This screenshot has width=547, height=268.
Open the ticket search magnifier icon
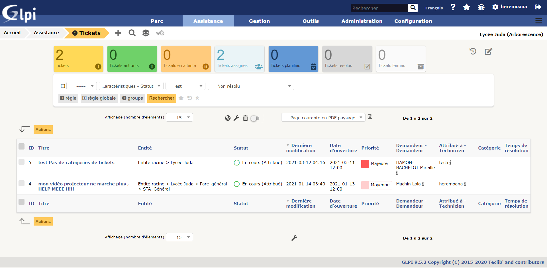coord(132,33)
